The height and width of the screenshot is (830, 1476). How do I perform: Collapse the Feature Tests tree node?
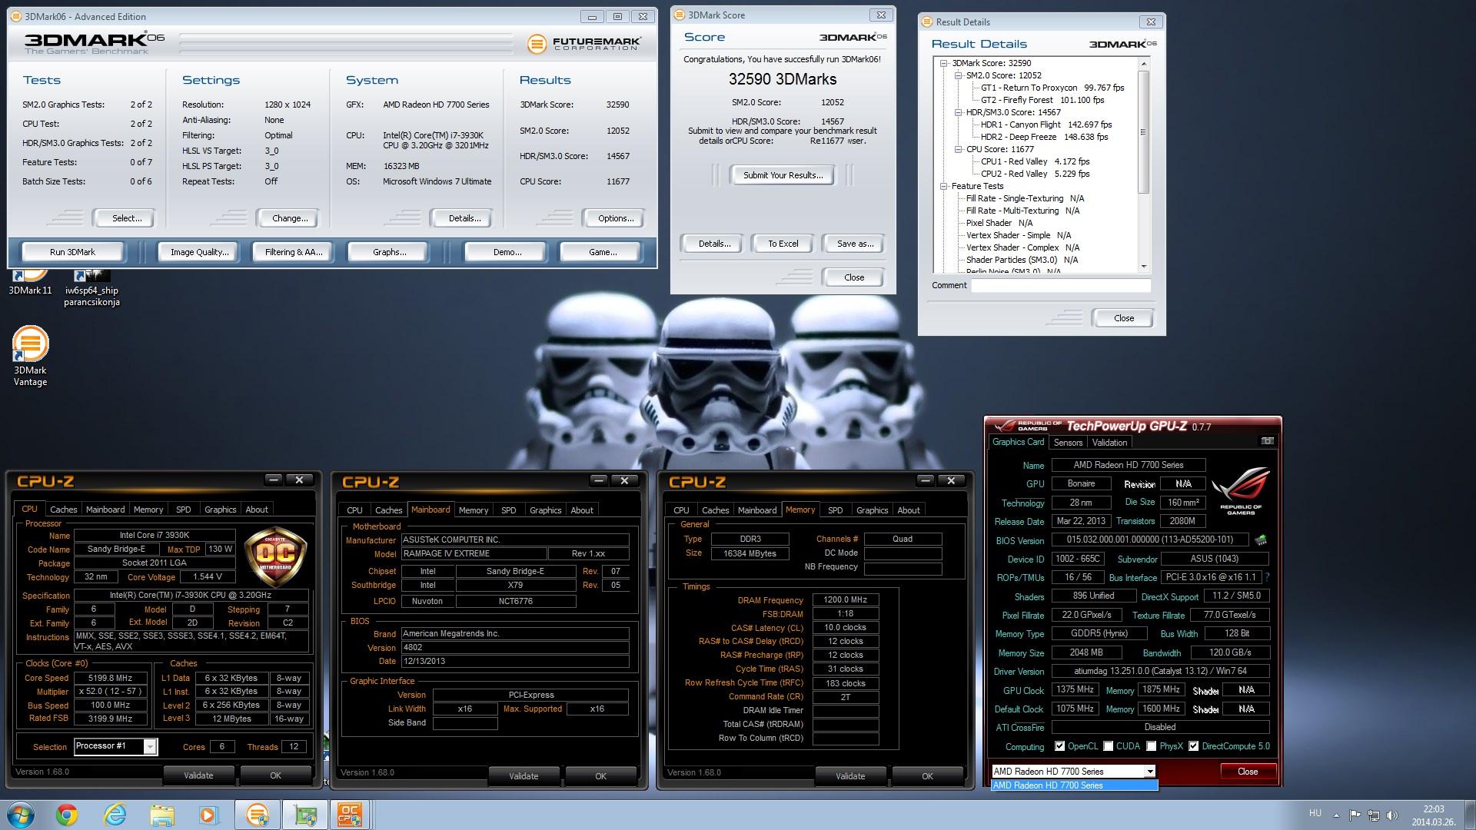[944, 186]
